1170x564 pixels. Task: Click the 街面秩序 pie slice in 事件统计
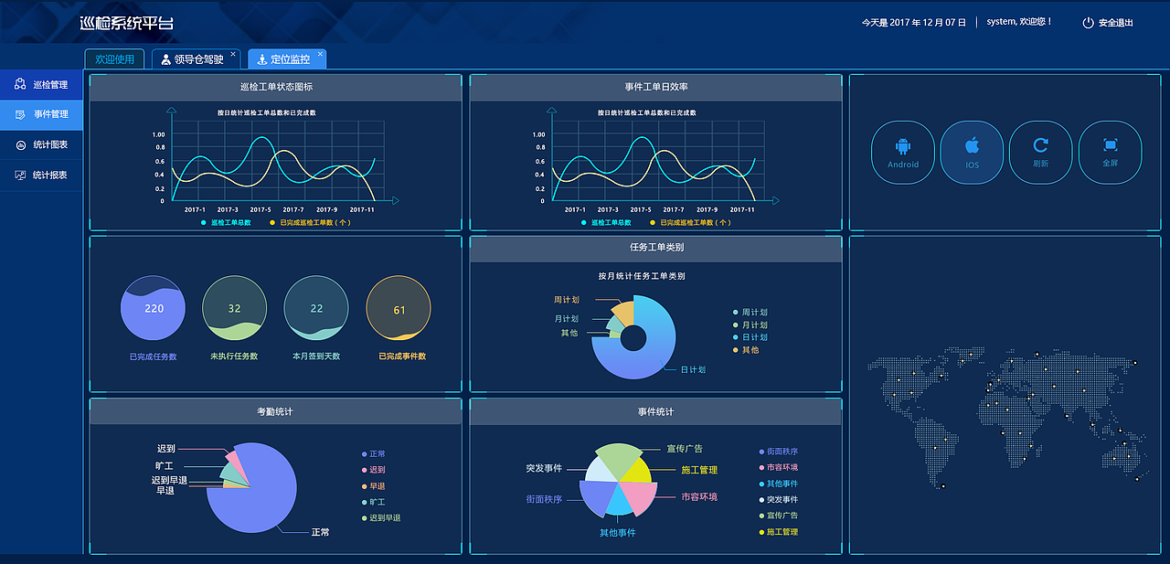pyautogui.click(x=597, y=496)
